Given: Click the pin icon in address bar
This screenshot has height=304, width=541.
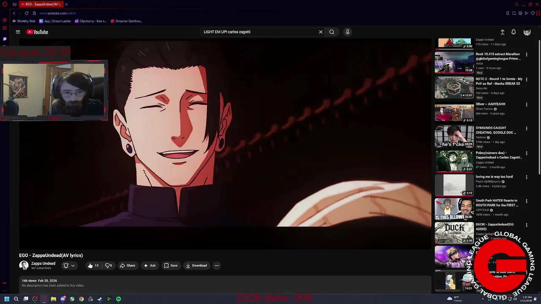Looking at the screenshot, I should pyautogui.click(x=508, y=13).
